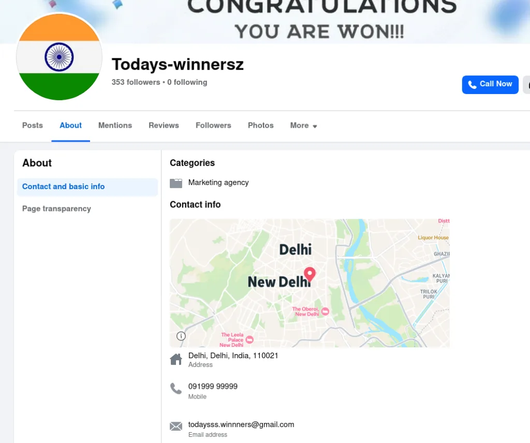Switch to the Mentions tab
The image size is (530, 443).
[x=115, y=126]
